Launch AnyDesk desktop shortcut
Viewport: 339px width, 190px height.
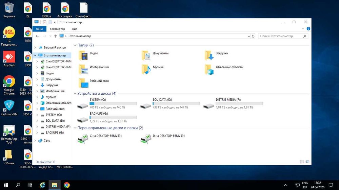[9, 59]
